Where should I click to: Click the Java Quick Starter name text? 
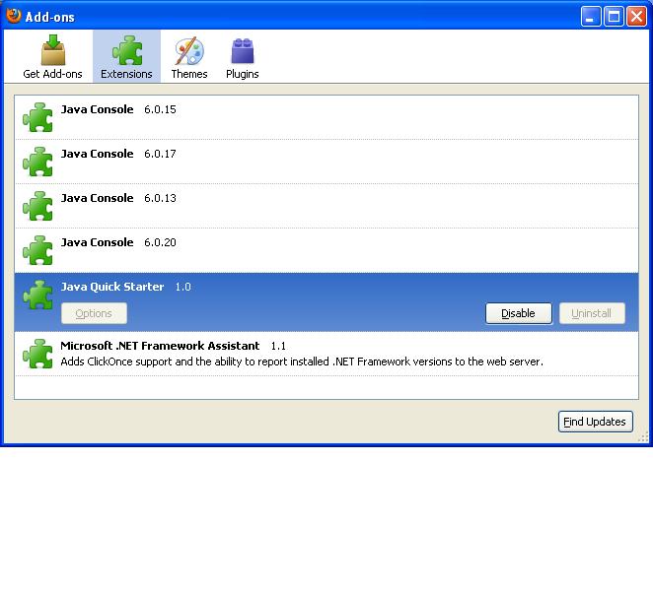click(112, 287)
